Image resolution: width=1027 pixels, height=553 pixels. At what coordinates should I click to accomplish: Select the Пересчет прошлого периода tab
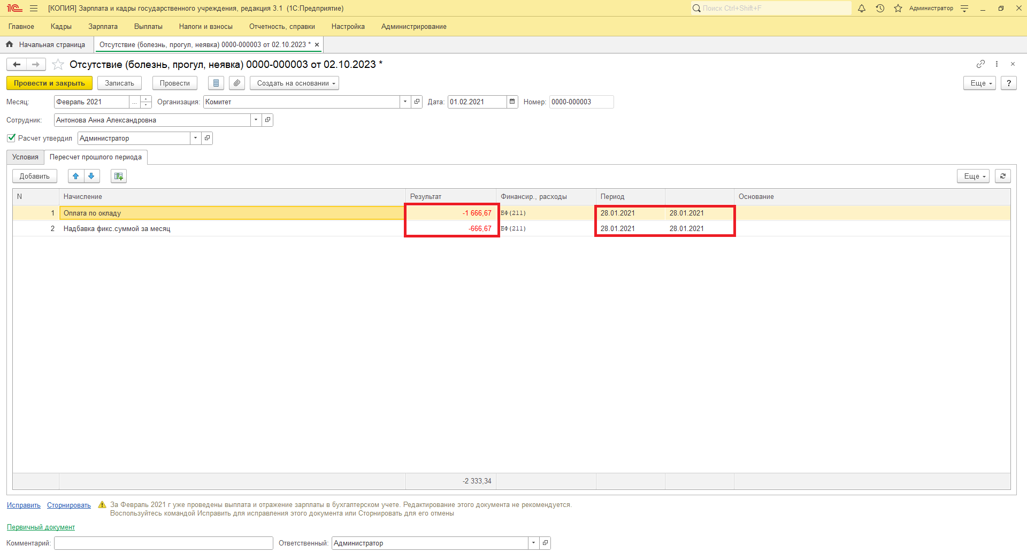click(x=96, y=157)
